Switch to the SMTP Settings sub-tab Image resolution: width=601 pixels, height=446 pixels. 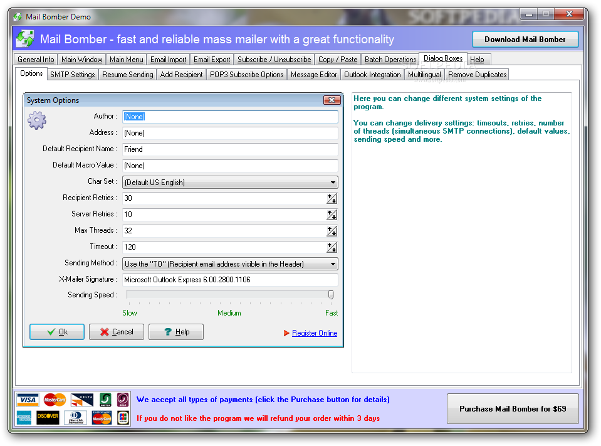(x=73, y=75)
